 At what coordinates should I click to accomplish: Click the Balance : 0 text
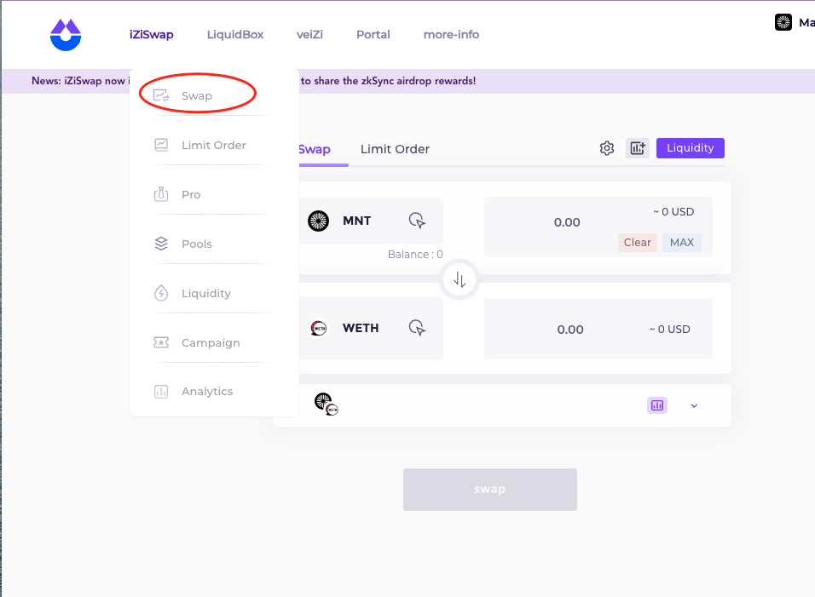[x=415, y=255]
